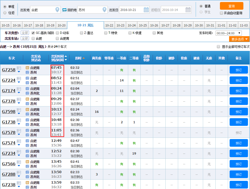Click the destination location pin icon
This screenshot has height=189, width=250.
click(104, 10)
